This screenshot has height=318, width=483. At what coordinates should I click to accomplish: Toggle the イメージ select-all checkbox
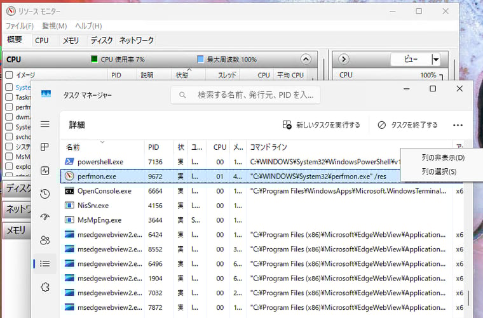point(10,75)
